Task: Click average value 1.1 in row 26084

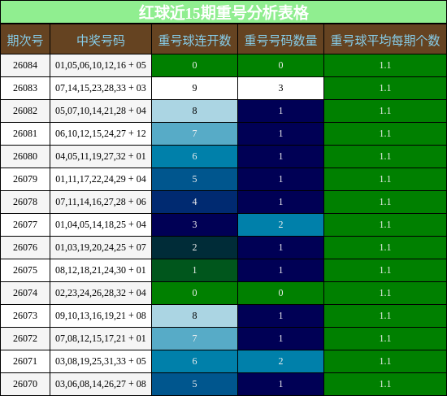Action: [x=385, y=65]
